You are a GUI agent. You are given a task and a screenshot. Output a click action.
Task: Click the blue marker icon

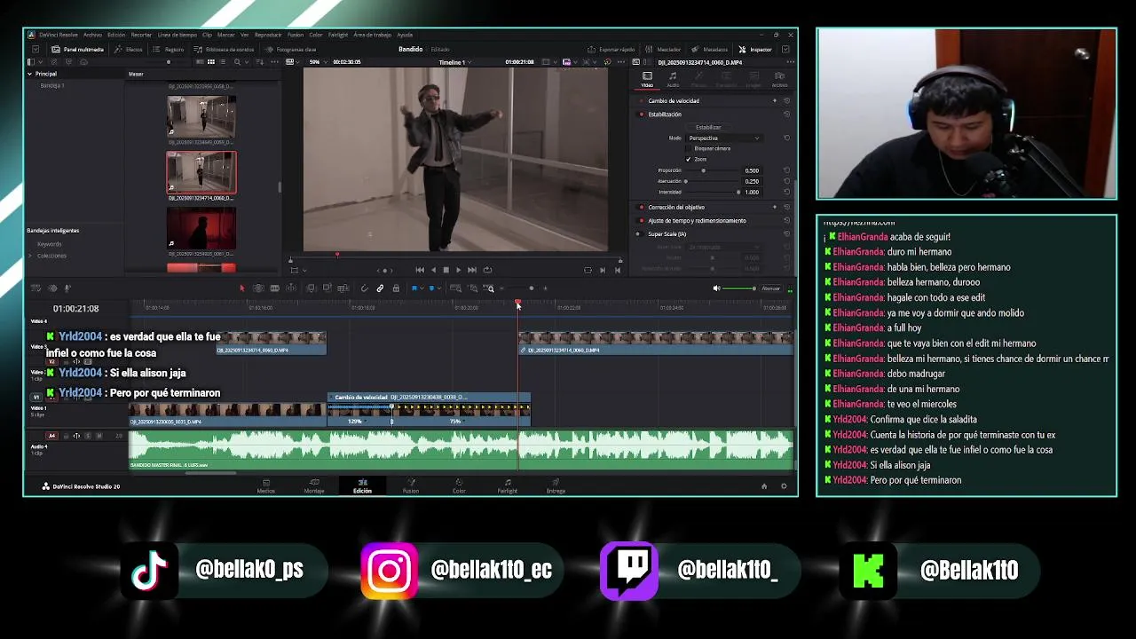coord(431,288)
